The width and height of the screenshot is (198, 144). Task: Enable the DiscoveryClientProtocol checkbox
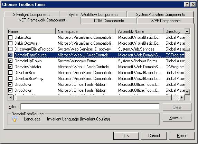coord(10,49)
